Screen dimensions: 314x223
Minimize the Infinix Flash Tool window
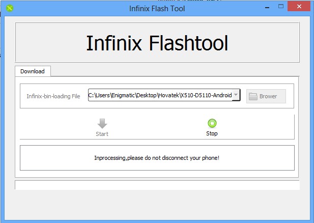[x=267, y=7]
